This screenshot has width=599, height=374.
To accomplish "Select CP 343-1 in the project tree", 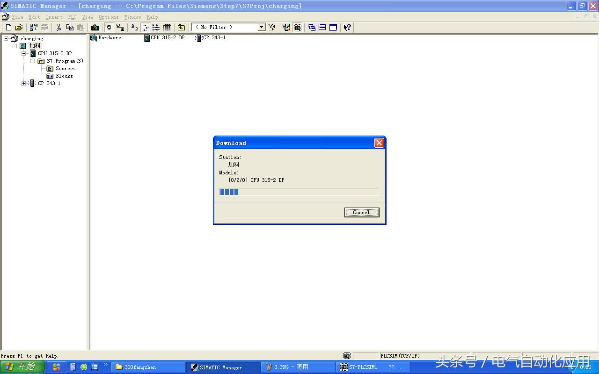I will tap(49, 83).
